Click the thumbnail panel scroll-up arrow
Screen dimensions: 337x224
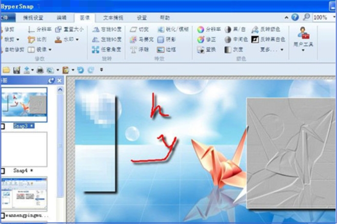(x=60, y=90)
